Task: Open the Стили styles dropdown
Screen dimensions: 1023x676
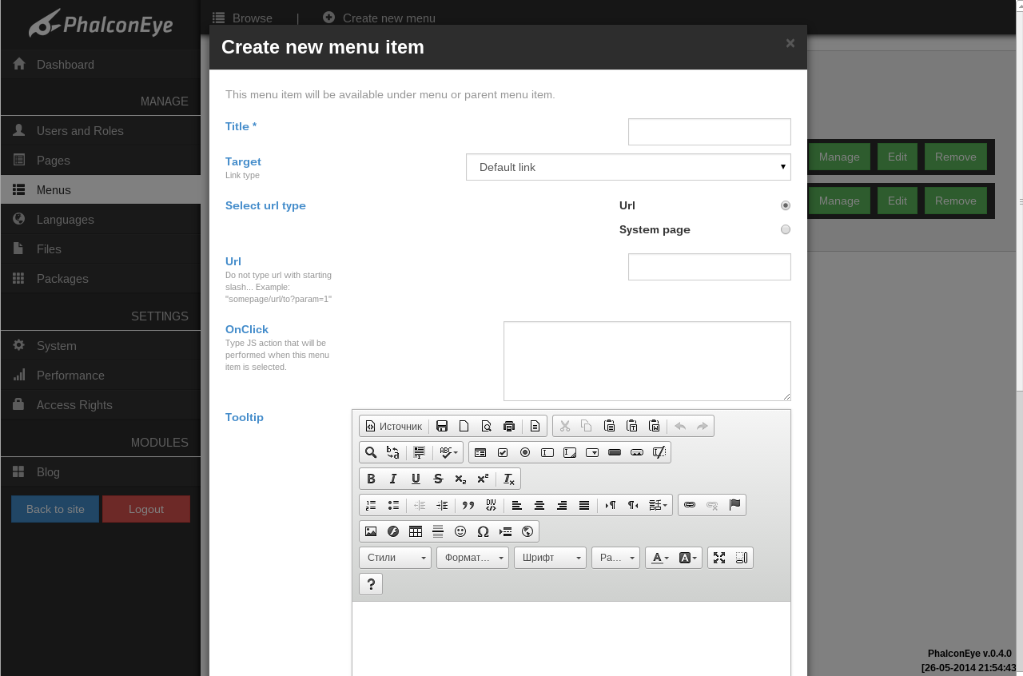Action: [x=395, y=558]
